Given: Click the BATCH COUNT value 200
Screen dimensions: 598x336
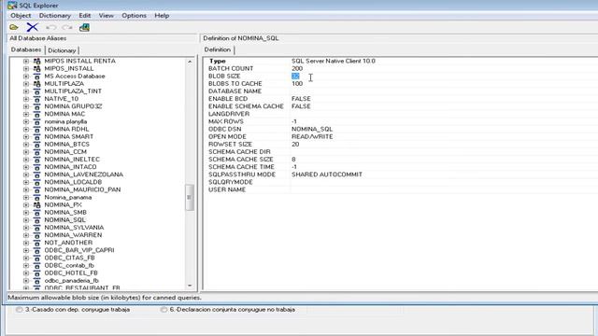Looking at the screenshot, I should point(297,68).
